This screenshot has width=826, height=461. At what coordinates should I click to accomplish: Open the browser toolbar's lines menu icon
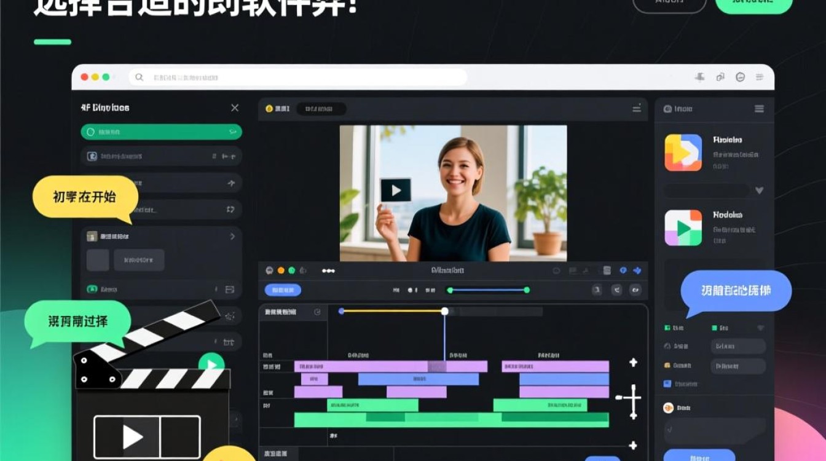760,77
